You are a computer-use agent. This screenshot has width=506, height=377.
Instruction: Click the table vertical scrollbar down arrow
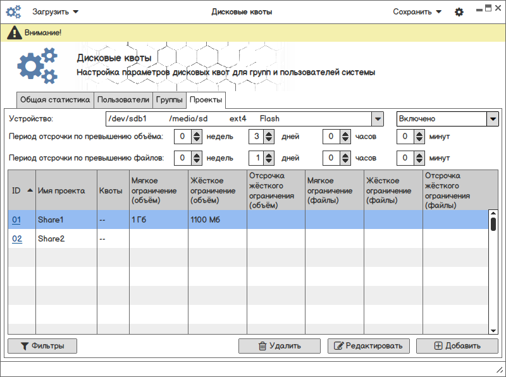point(493,330)
